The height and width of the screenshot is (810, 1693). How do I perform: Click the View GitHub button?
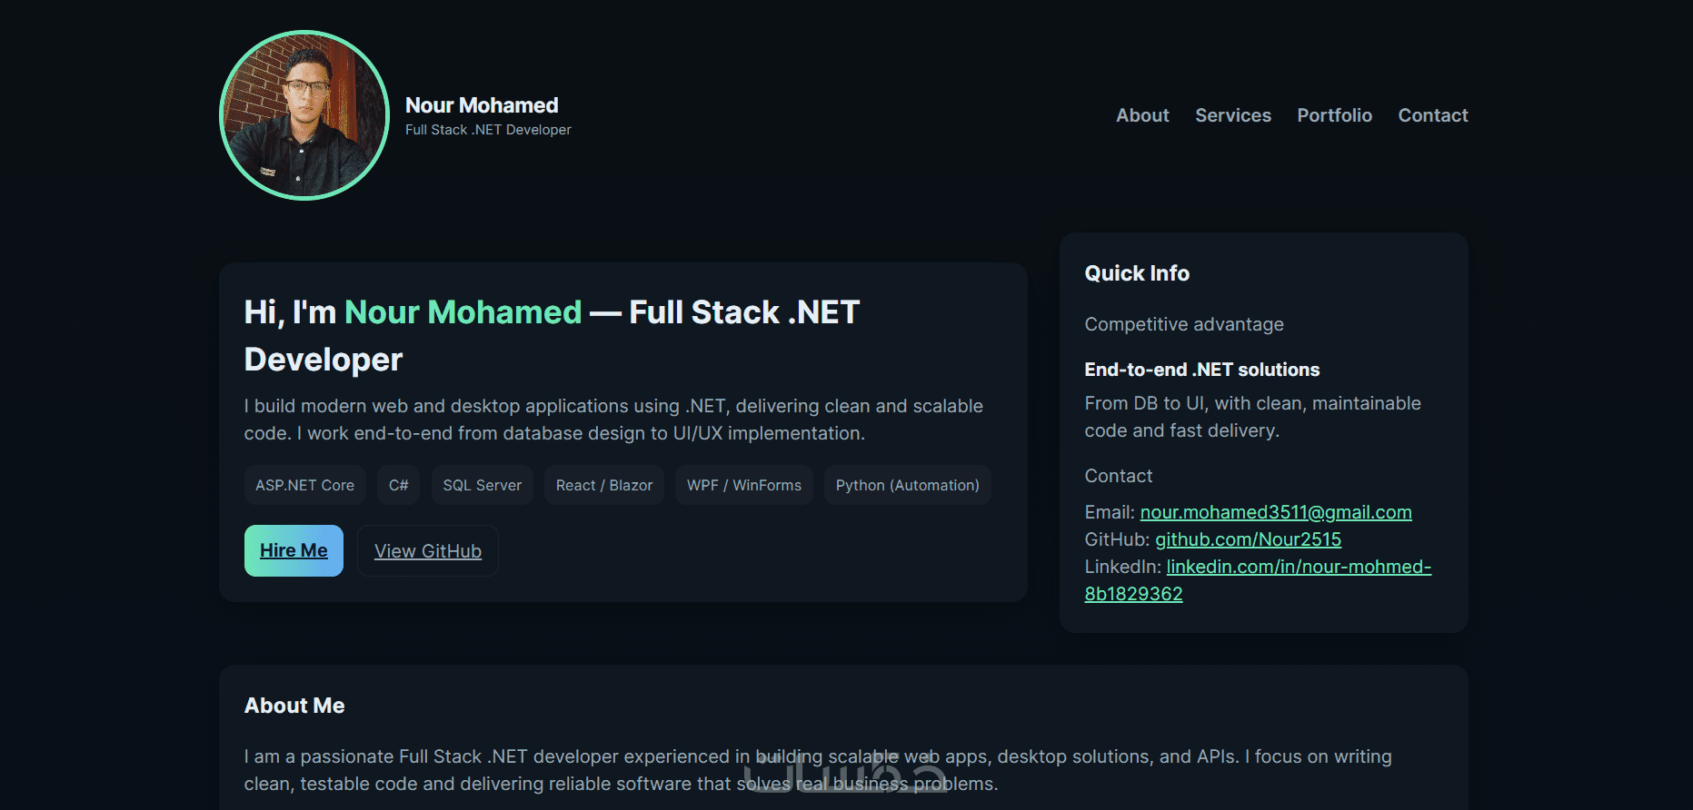pos(428,551)
